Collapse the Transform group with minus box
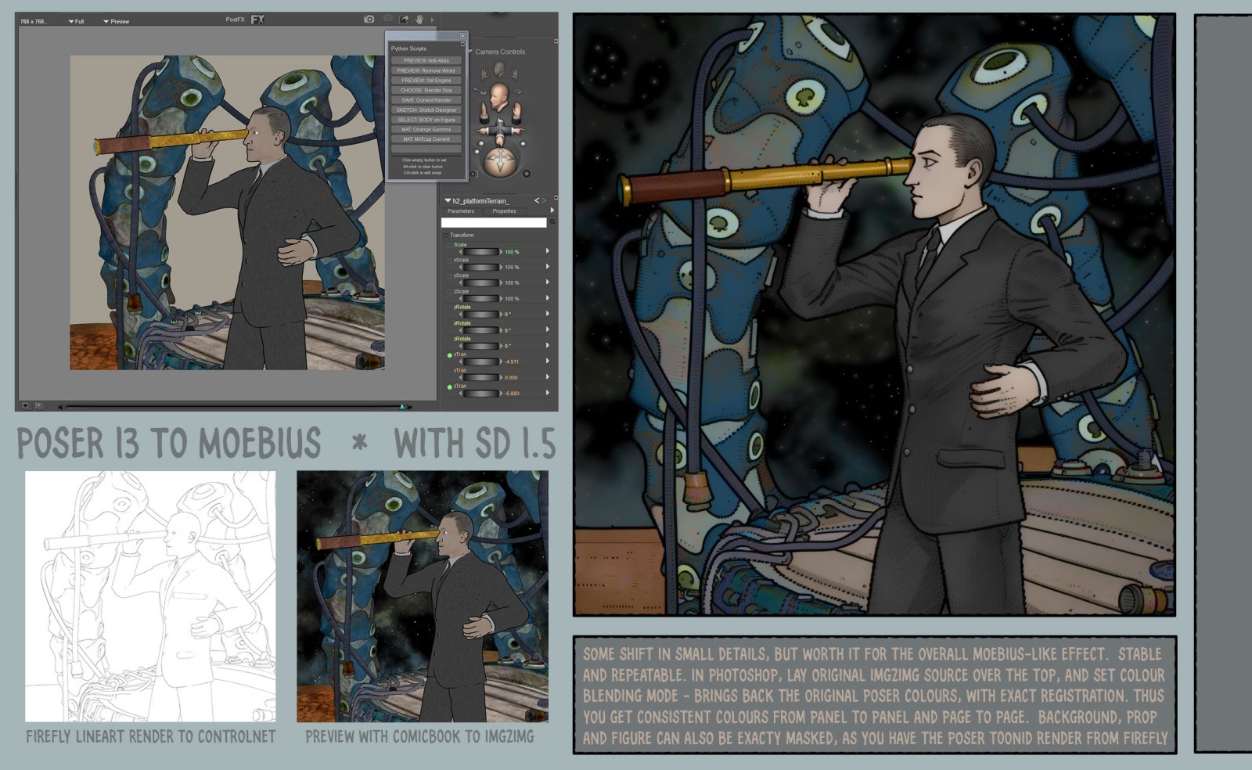 click(446, 236)
